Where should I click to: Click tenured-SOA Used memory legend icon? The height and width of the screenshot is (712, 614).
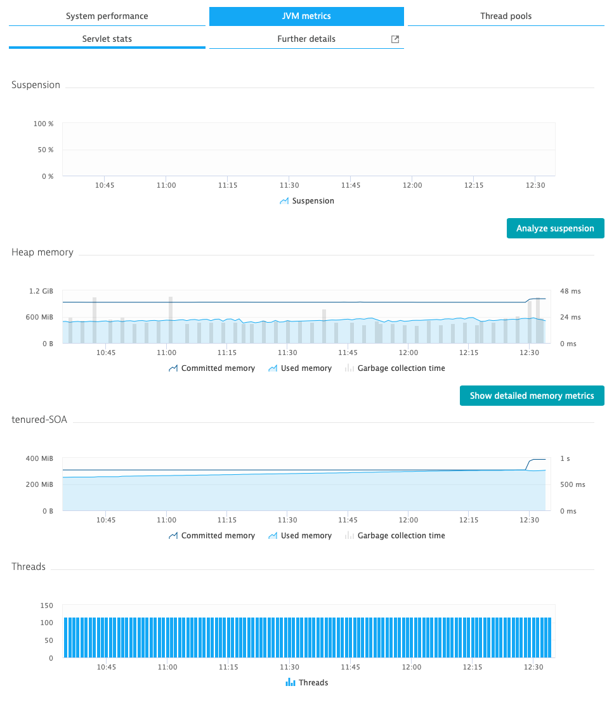coord(273,536)
